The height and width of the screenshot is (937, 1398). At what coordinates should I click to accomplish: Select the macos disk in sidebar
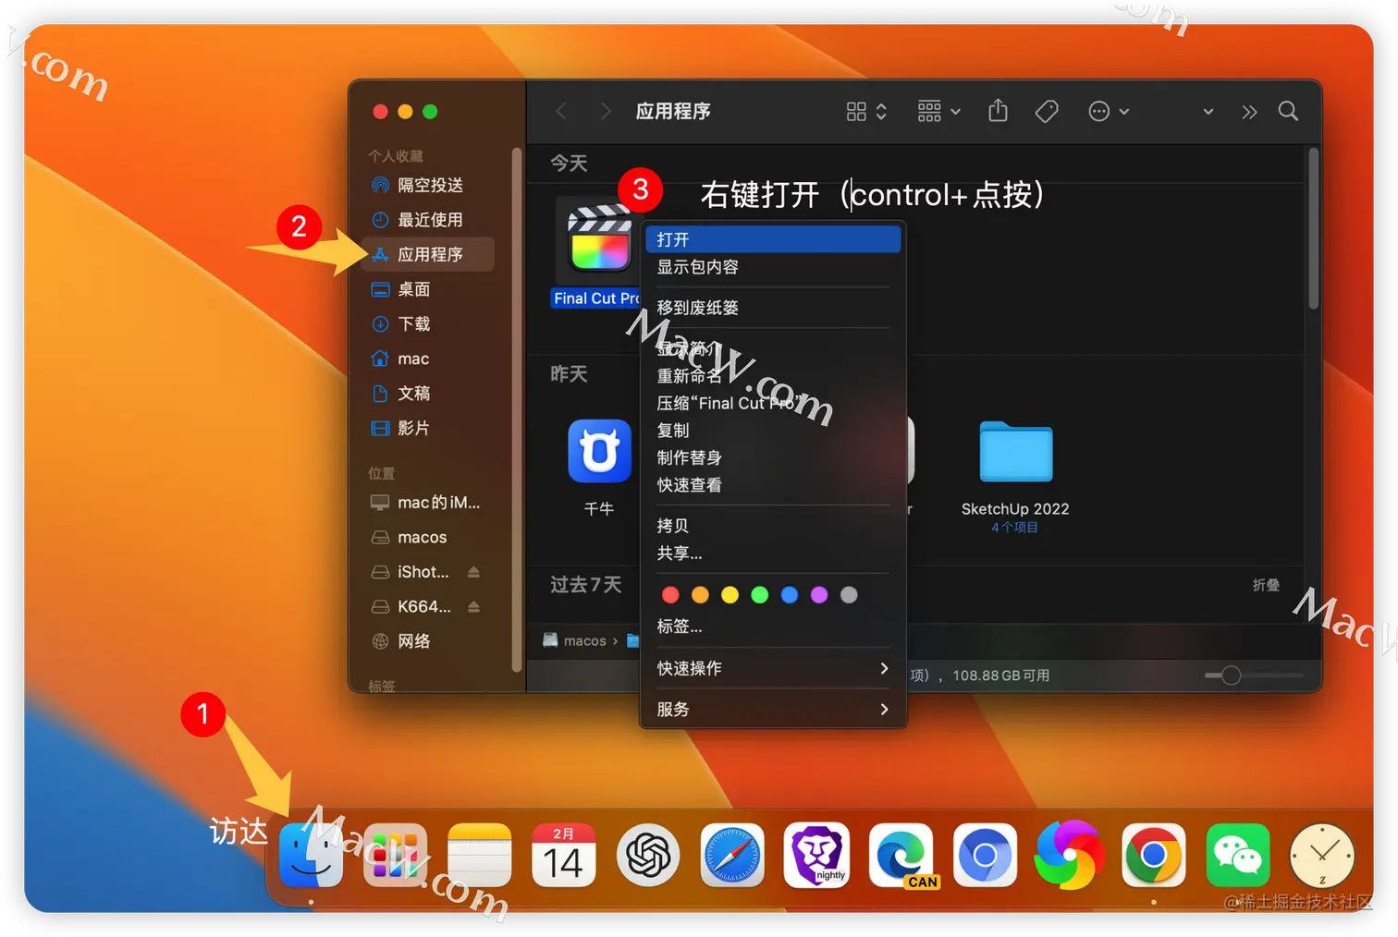pos(428,538)
